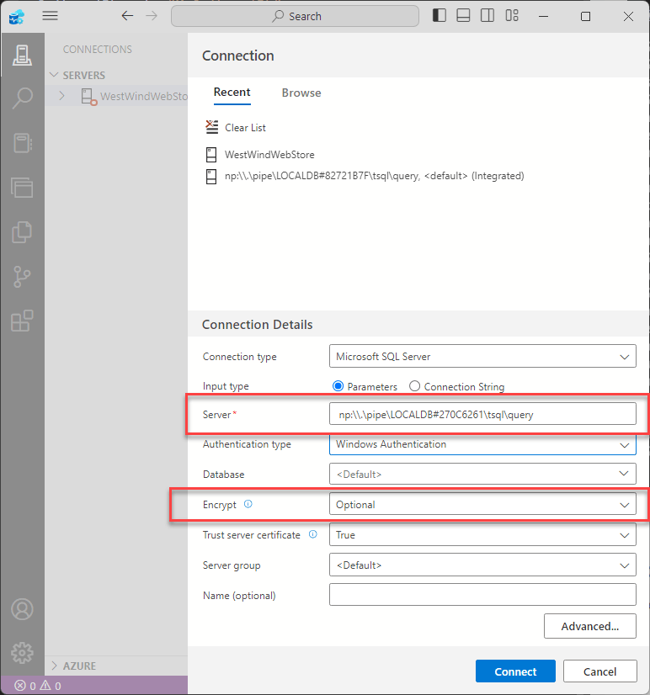The image size is (650, 695).
Task: Select recent LOCALDB#82721B7F pipe connection
Action: (x=374, y=176)
